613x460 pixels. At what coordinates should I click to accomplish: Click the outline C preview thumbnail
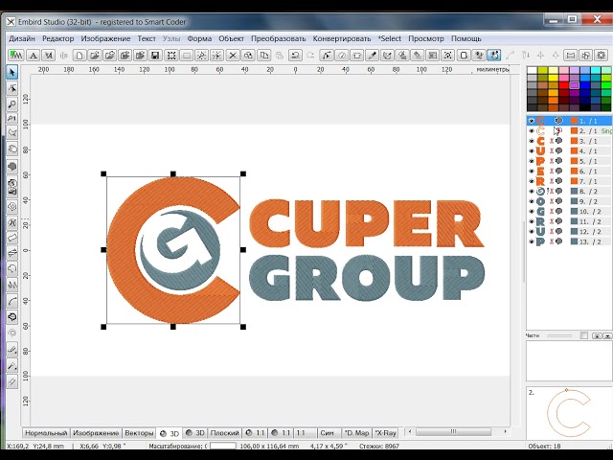569,412
